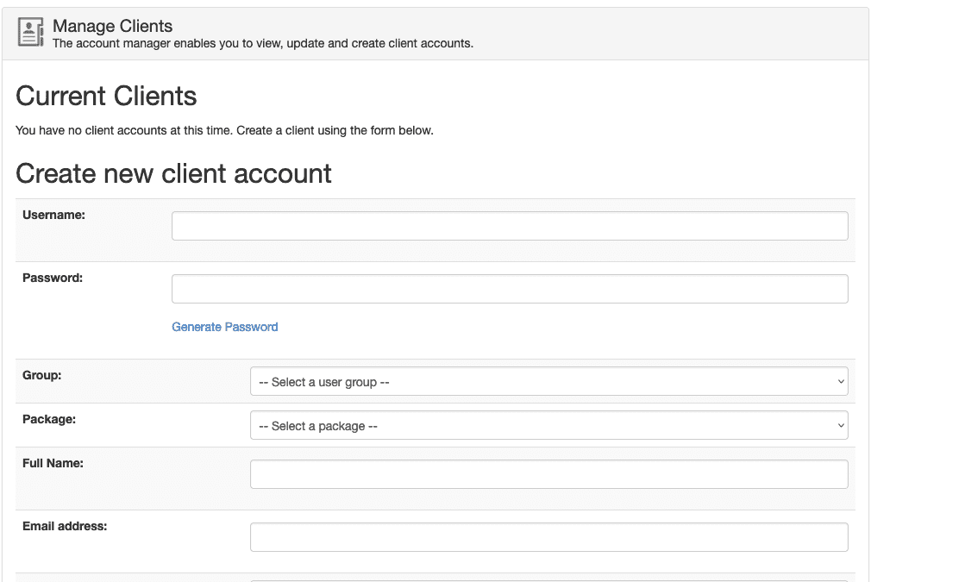Click the Current Clients heading

pos(106,96)
